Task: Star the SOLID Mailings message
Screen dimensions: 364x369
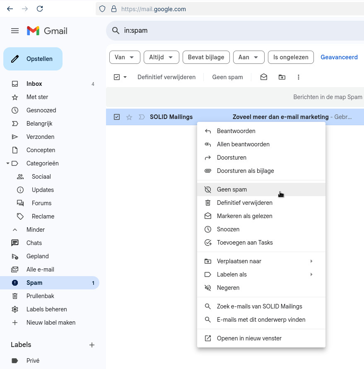Action: coord(129,117)
